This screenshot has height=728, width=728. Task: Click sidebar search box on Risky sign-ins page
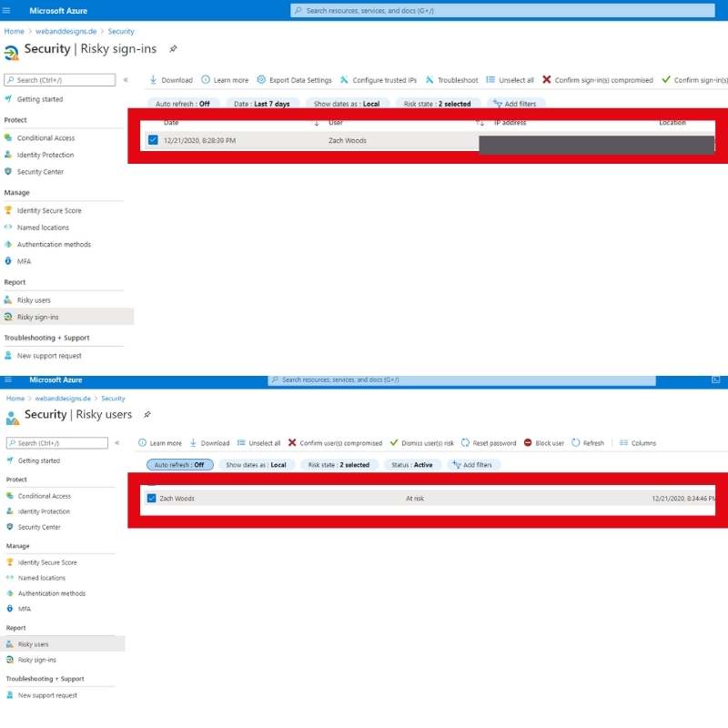(59, 80)
